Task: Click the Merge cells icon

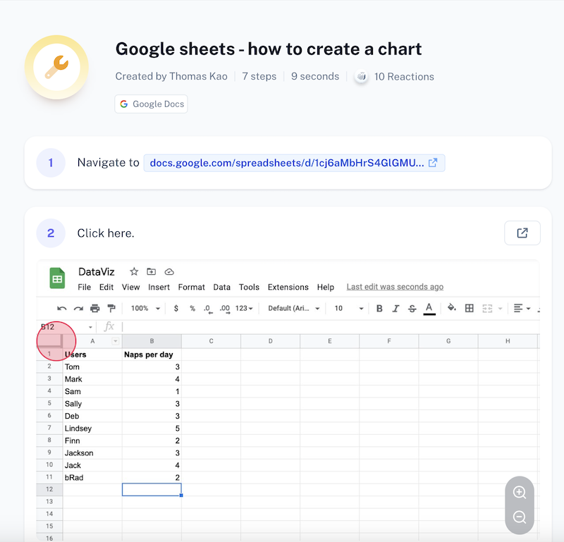Action: point(487,308)
